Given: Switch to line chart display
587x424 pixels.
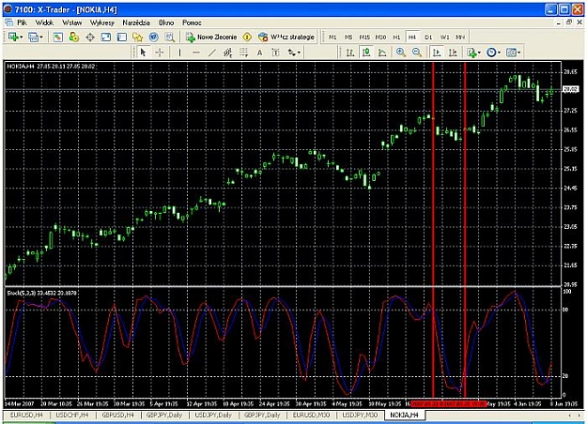Looking at the screenshot, I should (382, 53).
